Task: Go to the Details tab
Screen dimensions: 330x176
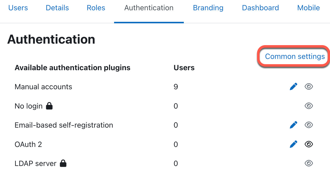Action: click(57, 8)
